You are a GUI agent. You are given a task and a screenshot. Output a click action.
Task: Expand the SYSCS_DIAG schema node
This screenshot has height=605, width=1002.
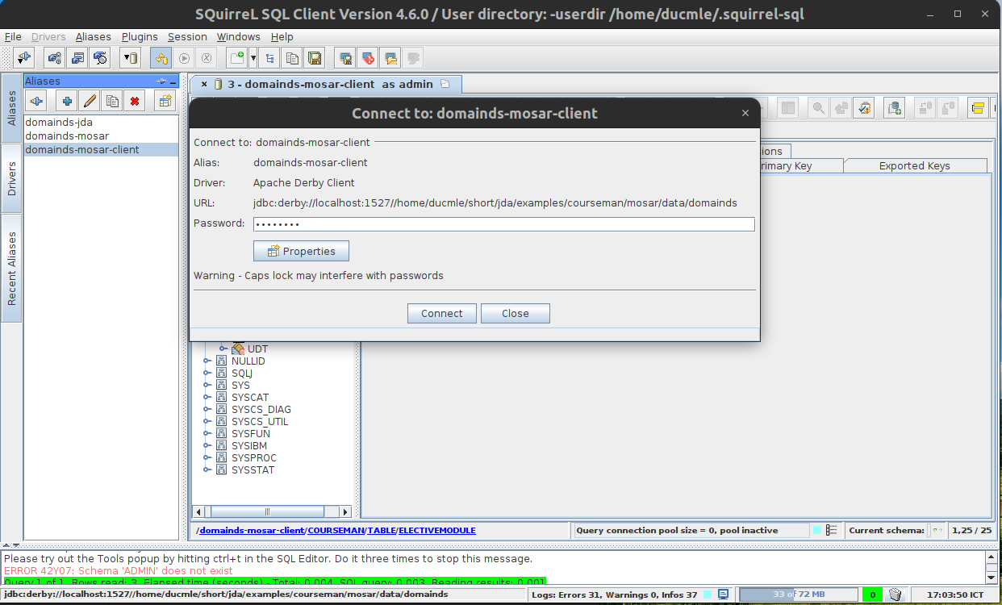(207, 410)
